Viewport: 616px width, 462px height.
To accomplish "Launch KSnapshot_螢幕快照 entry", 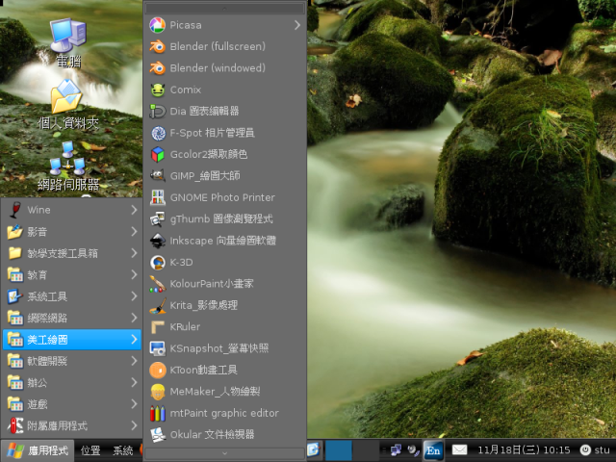I will [224, 348].
